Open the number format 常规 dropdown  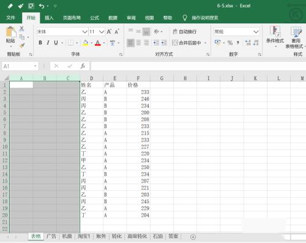click(x=256, y=32)
